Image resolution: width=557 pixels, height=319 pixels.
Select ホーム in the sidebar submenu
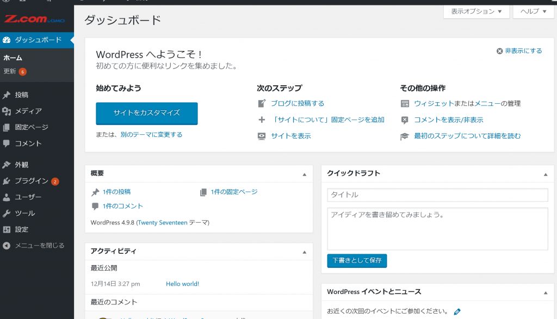[13, 58]
